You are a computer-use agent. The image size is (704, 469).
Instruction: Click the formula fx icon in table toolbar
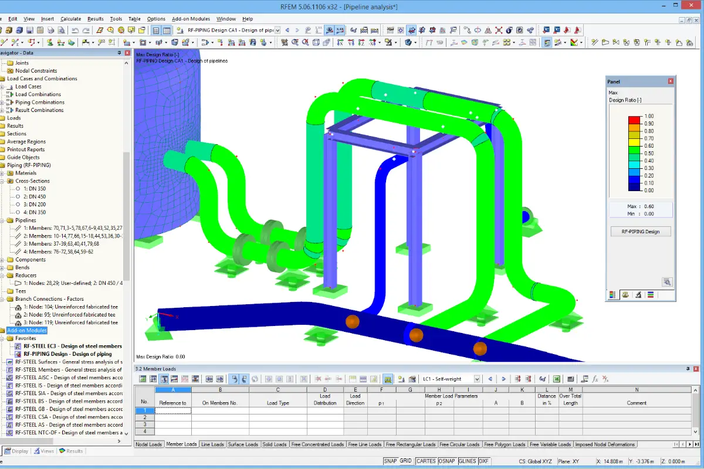click(x=595, y=379)
